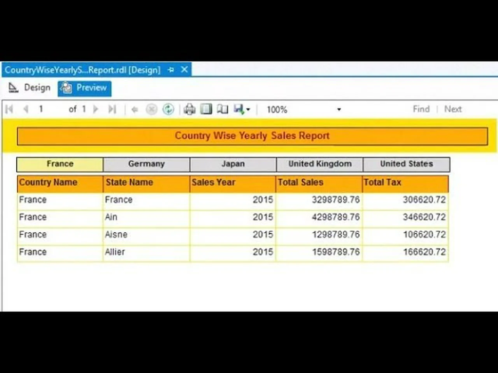Stop report rendering
This screenshot has width=498, height=373.
click(151, 110)
